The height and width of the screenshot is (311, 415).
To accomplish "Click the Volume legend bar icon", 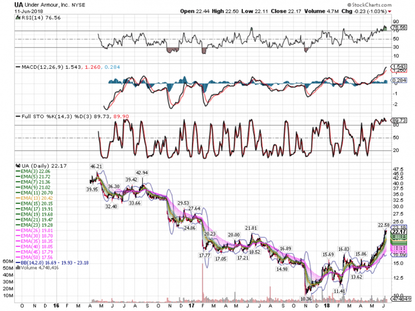I will [17, 267].
